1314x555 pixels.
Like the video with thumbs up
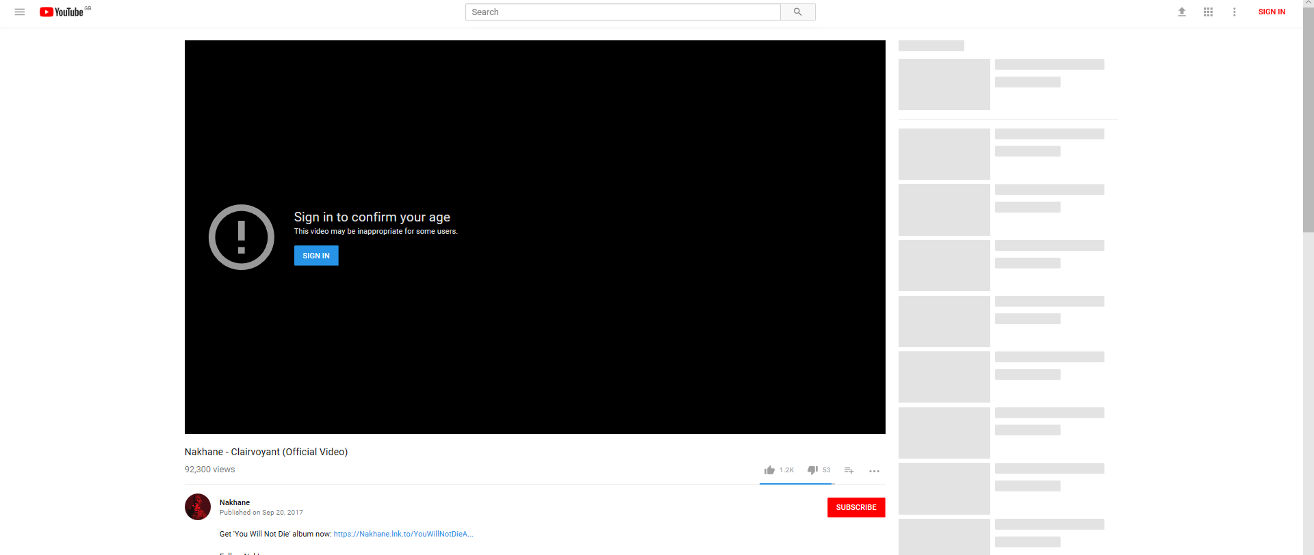tap(770, 470)
